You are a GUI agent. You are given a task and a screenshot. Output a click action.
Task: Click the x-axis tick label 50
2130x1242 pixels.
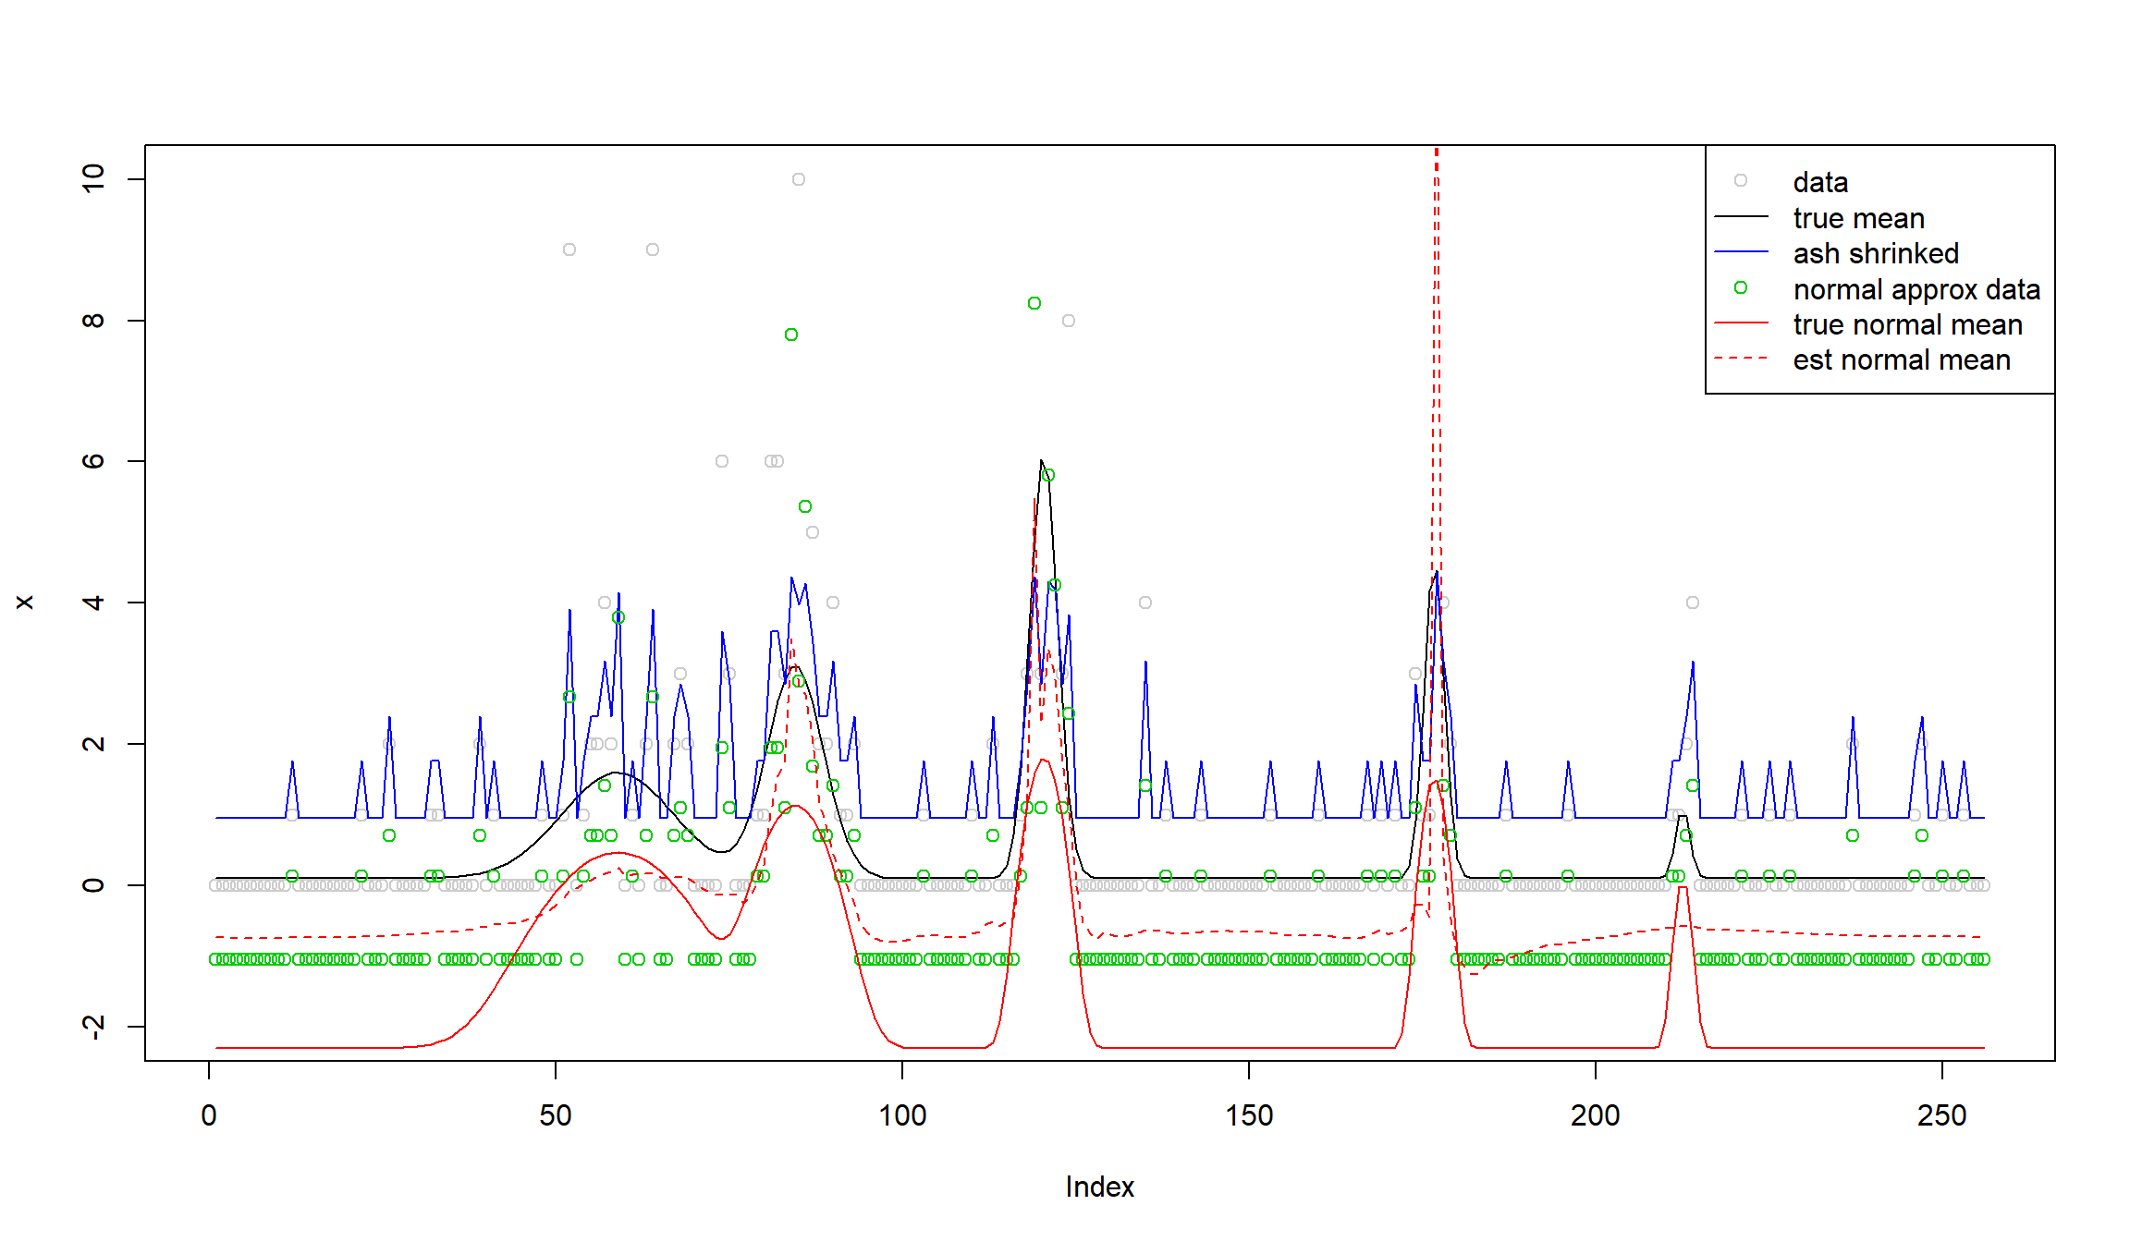coord(555,1115)
